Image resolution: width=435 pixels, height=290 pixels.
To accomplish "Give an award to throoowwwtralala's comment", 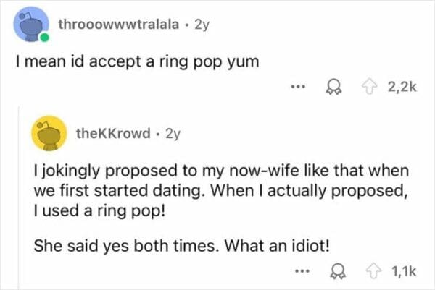I will click(333, 88).
